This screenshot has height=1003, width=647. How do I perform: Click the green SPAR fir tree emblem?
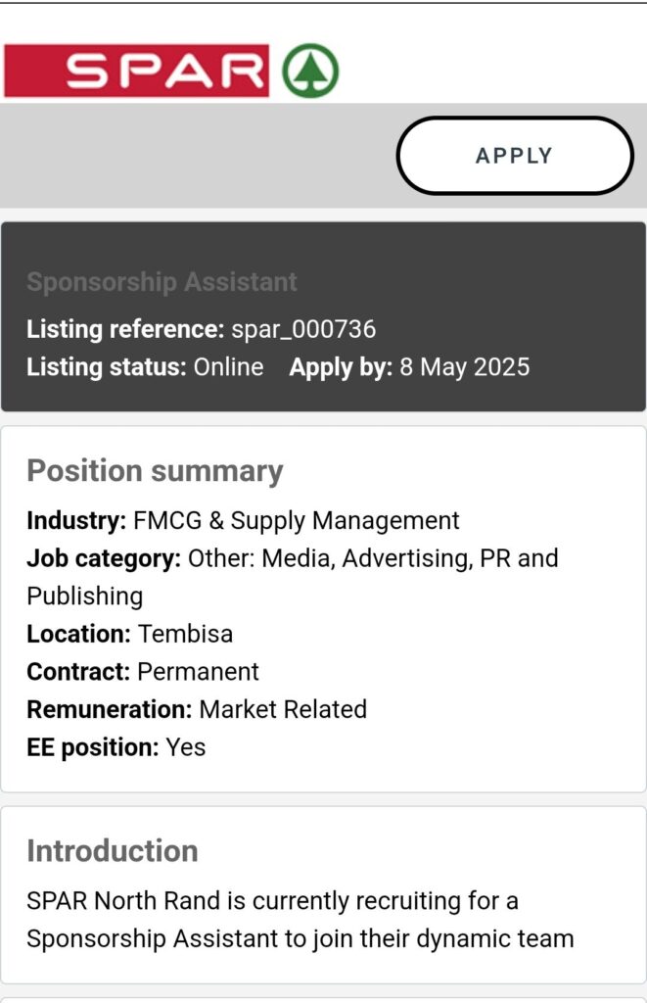point(310,72)
